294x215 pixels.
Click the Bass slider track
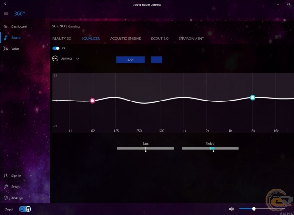pyautogui.click(x=146, y=148)
